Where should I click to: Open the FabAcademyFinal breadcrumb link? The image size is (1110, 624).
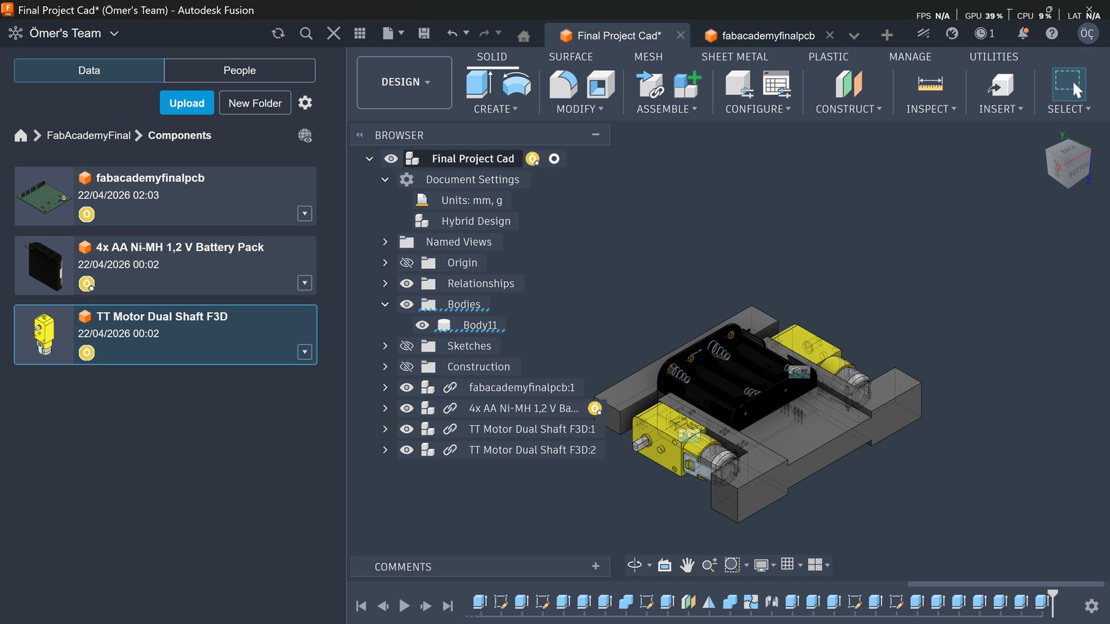88,136
